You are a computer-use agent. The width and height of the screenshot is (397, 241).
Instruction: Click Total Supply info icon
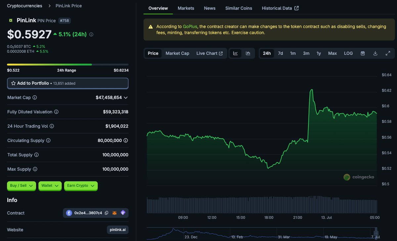point(36,155)
